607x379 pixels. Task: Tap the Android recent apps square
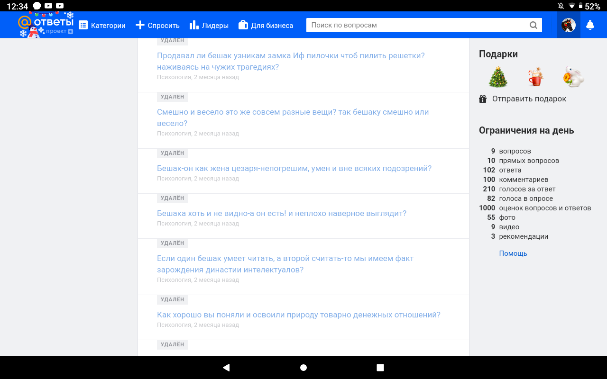coord(380,368)
